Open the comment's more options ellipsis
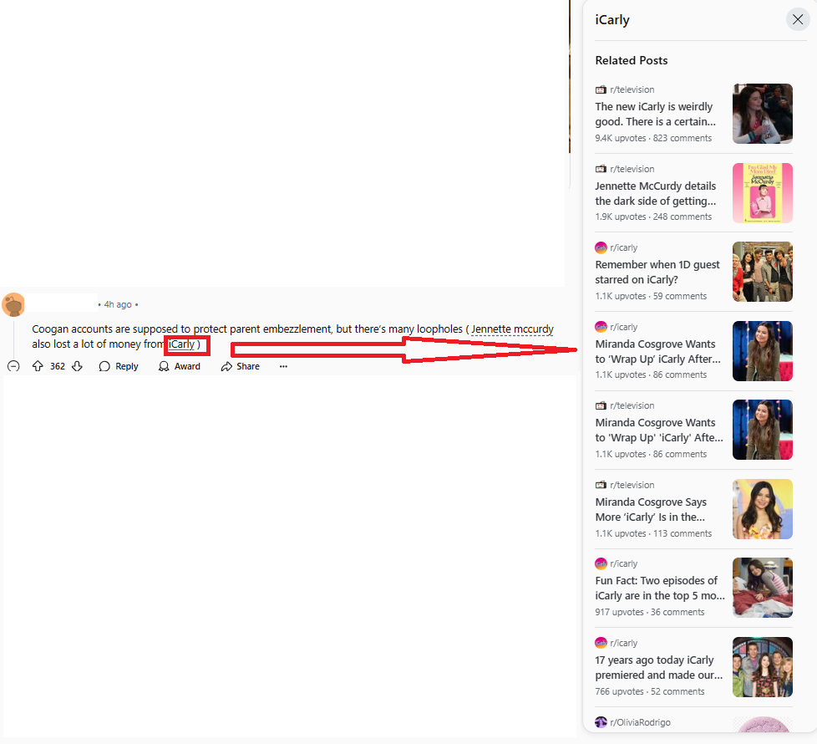Screen dimensions: 817x744 pyautogui.click(x=283, y=366)
